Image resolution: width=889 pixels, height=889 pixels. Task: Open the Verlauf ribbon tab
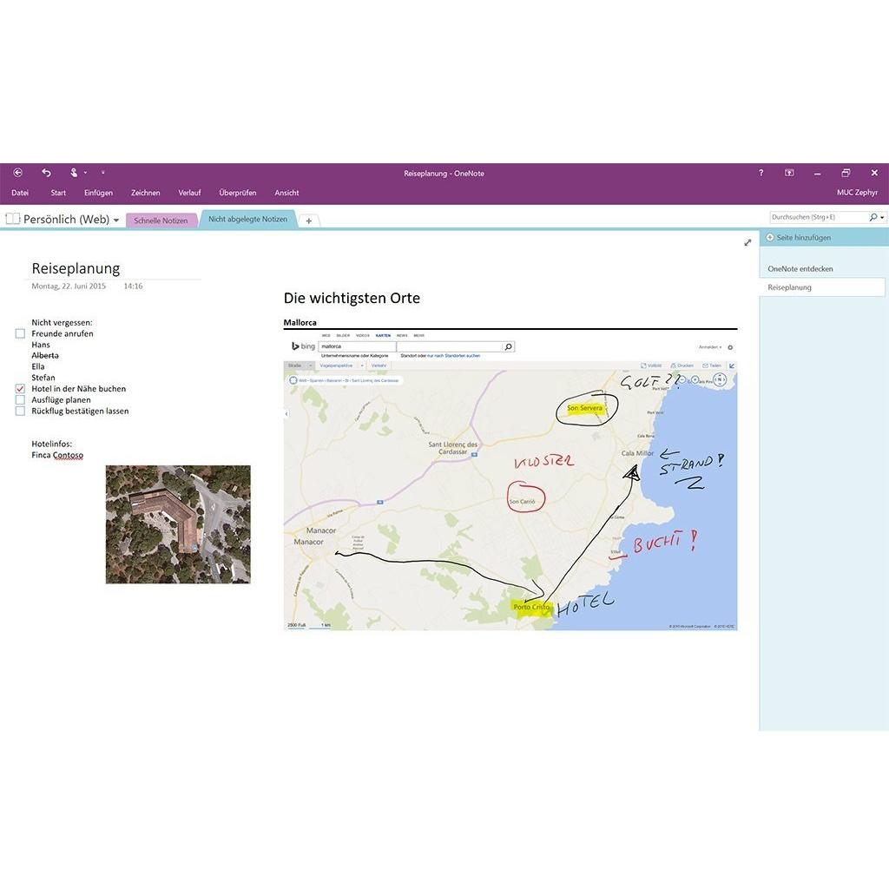tap(190, 193)
